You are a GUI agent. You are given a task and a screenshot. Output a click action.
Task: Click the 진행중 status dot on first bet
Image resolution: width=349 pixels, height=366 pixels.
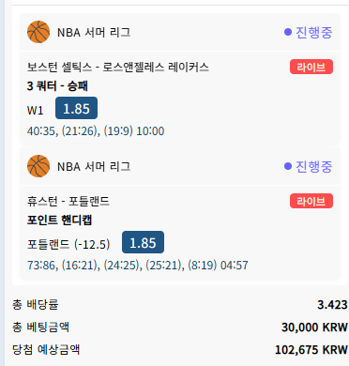(x=288, y=32)
